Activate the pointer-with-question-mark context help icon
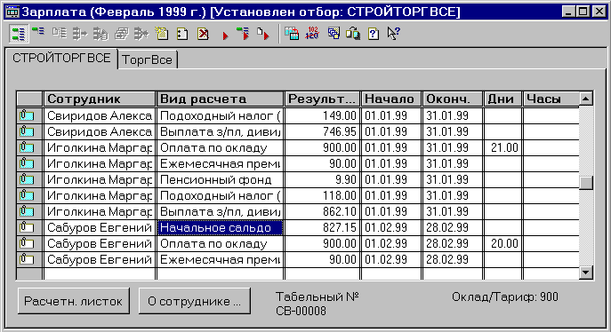 tap(394, 33)
